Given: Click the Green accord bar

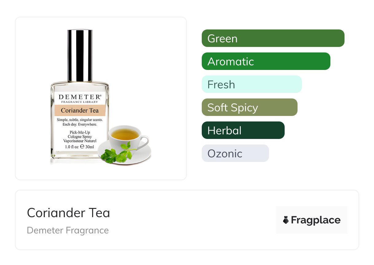Looking at the screenshot, I should 273,38.
